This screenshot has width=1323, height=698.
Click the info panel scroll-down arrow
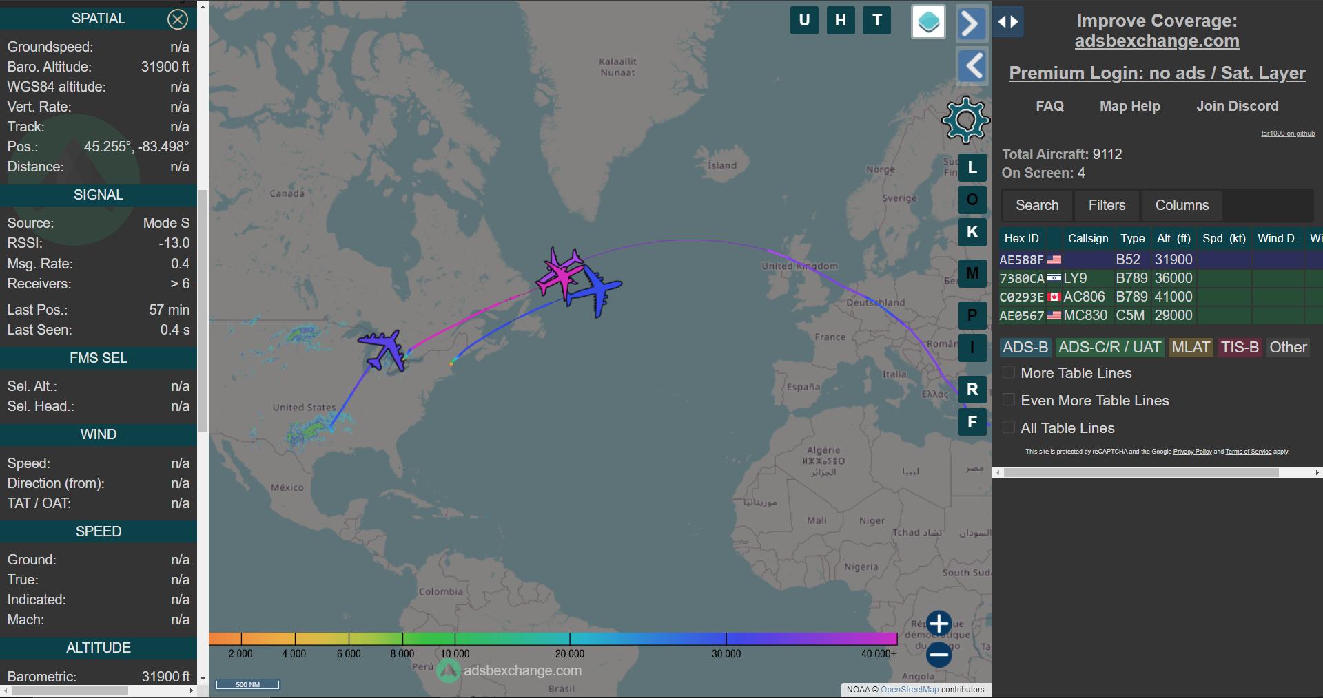(x=203, y=679)
